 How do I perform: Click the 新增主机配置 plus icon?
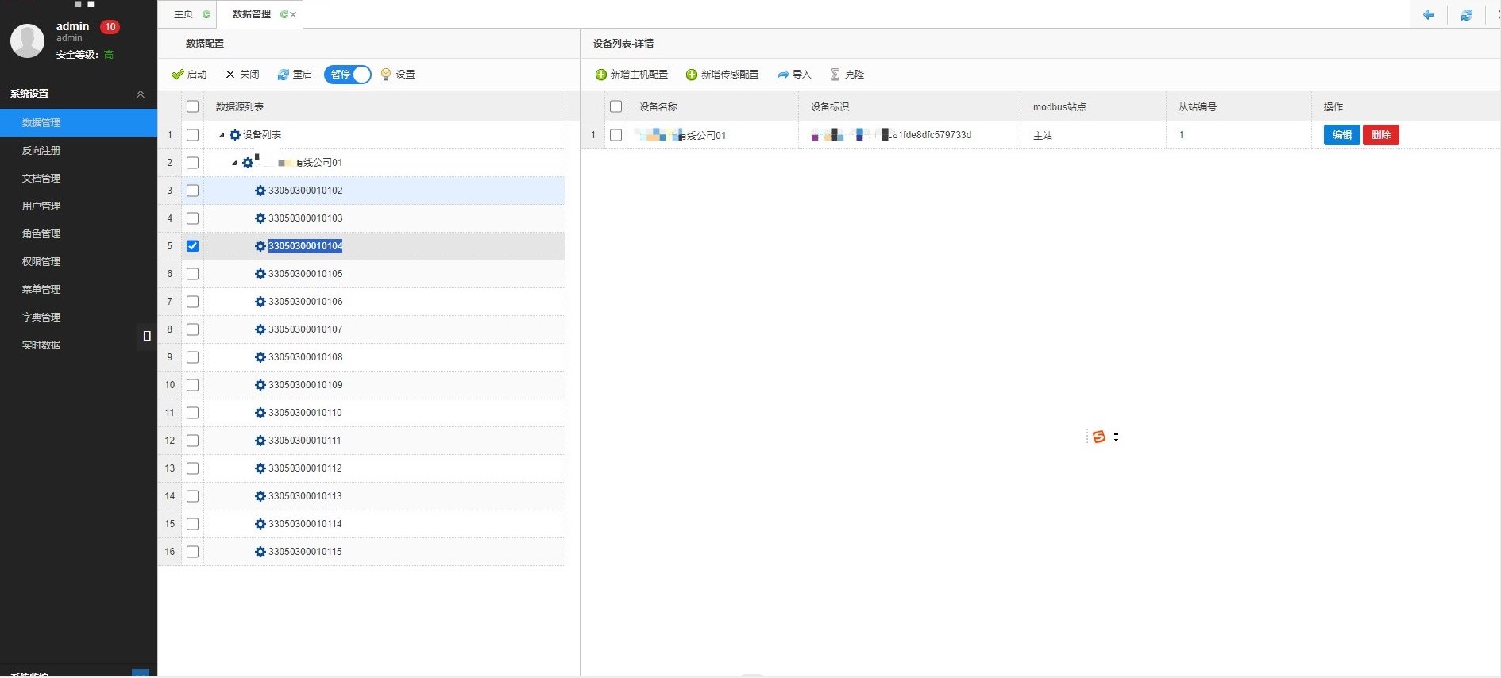601,75
